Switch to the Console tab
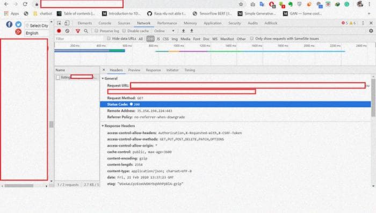The width and height of the screenshot is (376, 213). click(105, 23)
